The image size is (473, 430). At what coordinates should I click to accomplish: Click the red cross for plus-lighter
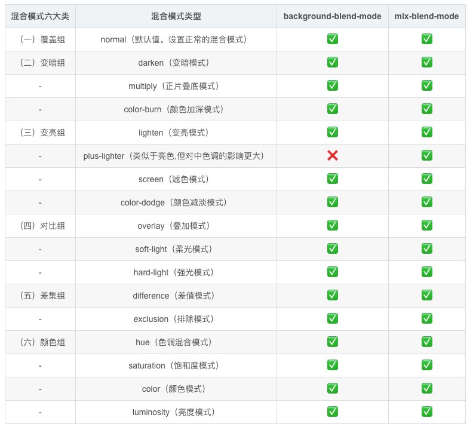(x=333, y=155)
